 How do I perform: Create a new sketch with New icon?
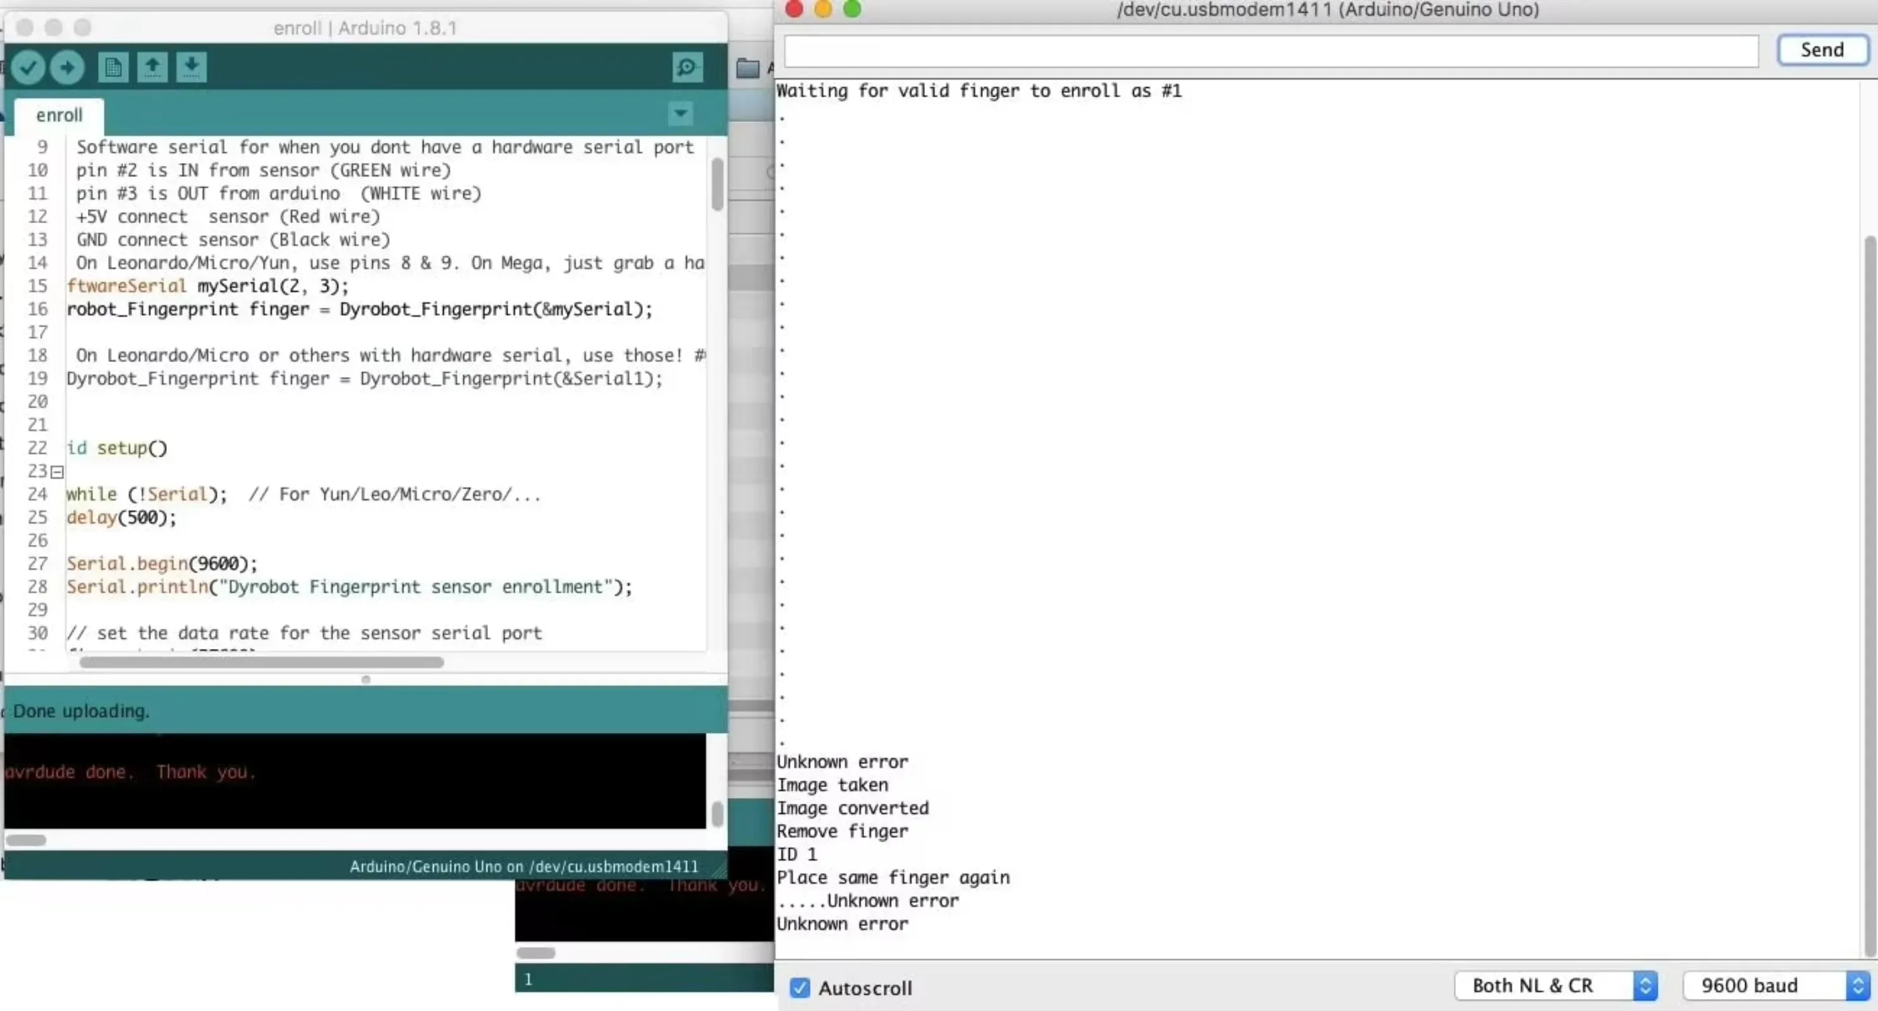click(x=113, y=68)
